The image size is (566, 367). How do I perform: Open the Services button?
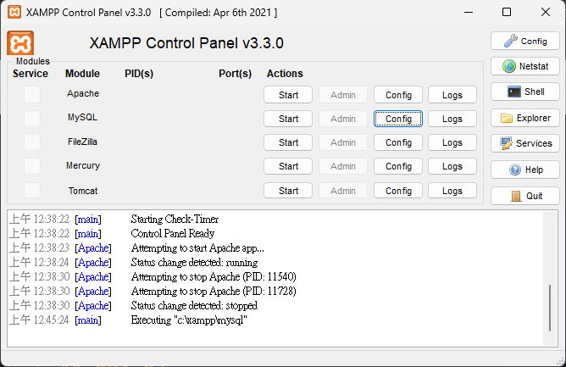pos(524,143)
